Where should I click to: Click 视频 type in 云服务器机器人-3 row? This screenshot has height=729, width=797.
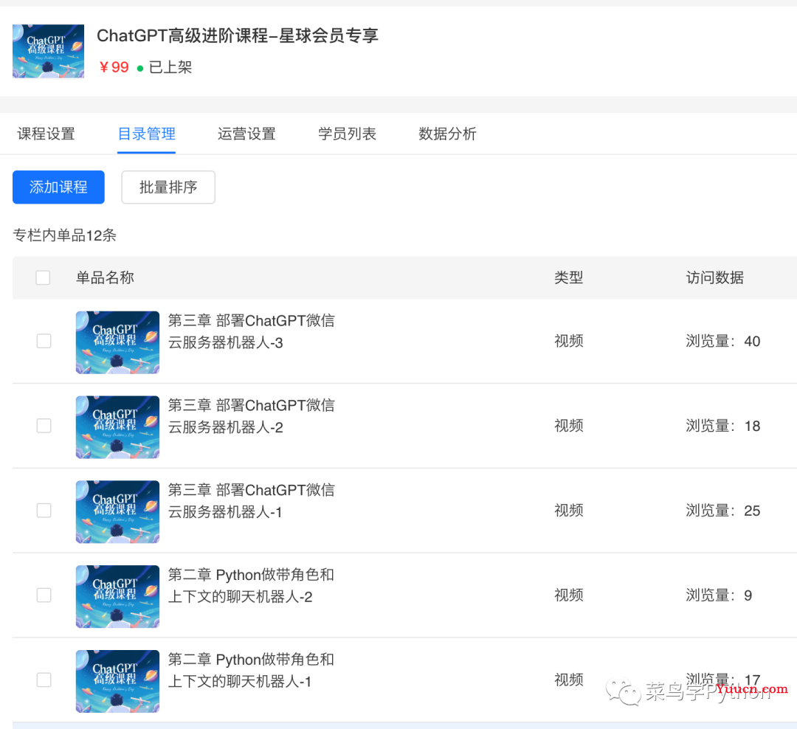[x=569, y=341]
